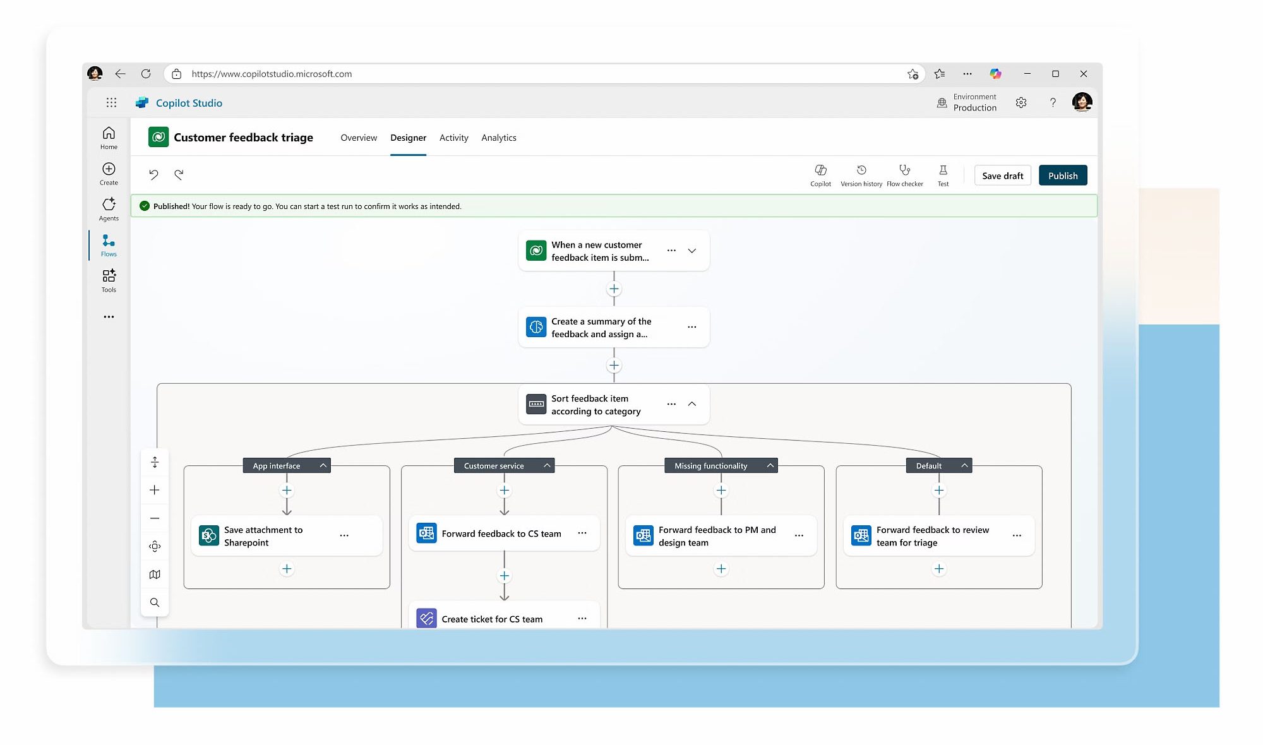Image resolution: width=1263 pixels, height=745 pixels.
Task: Collapse the Sort feedback item node
Action: pyautogui.click(x=692, y=404)
